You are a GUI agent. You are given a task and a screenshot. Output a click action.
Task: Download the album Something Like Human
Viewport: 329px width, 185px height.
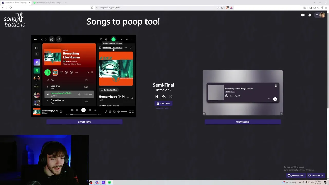pos(71,72)
